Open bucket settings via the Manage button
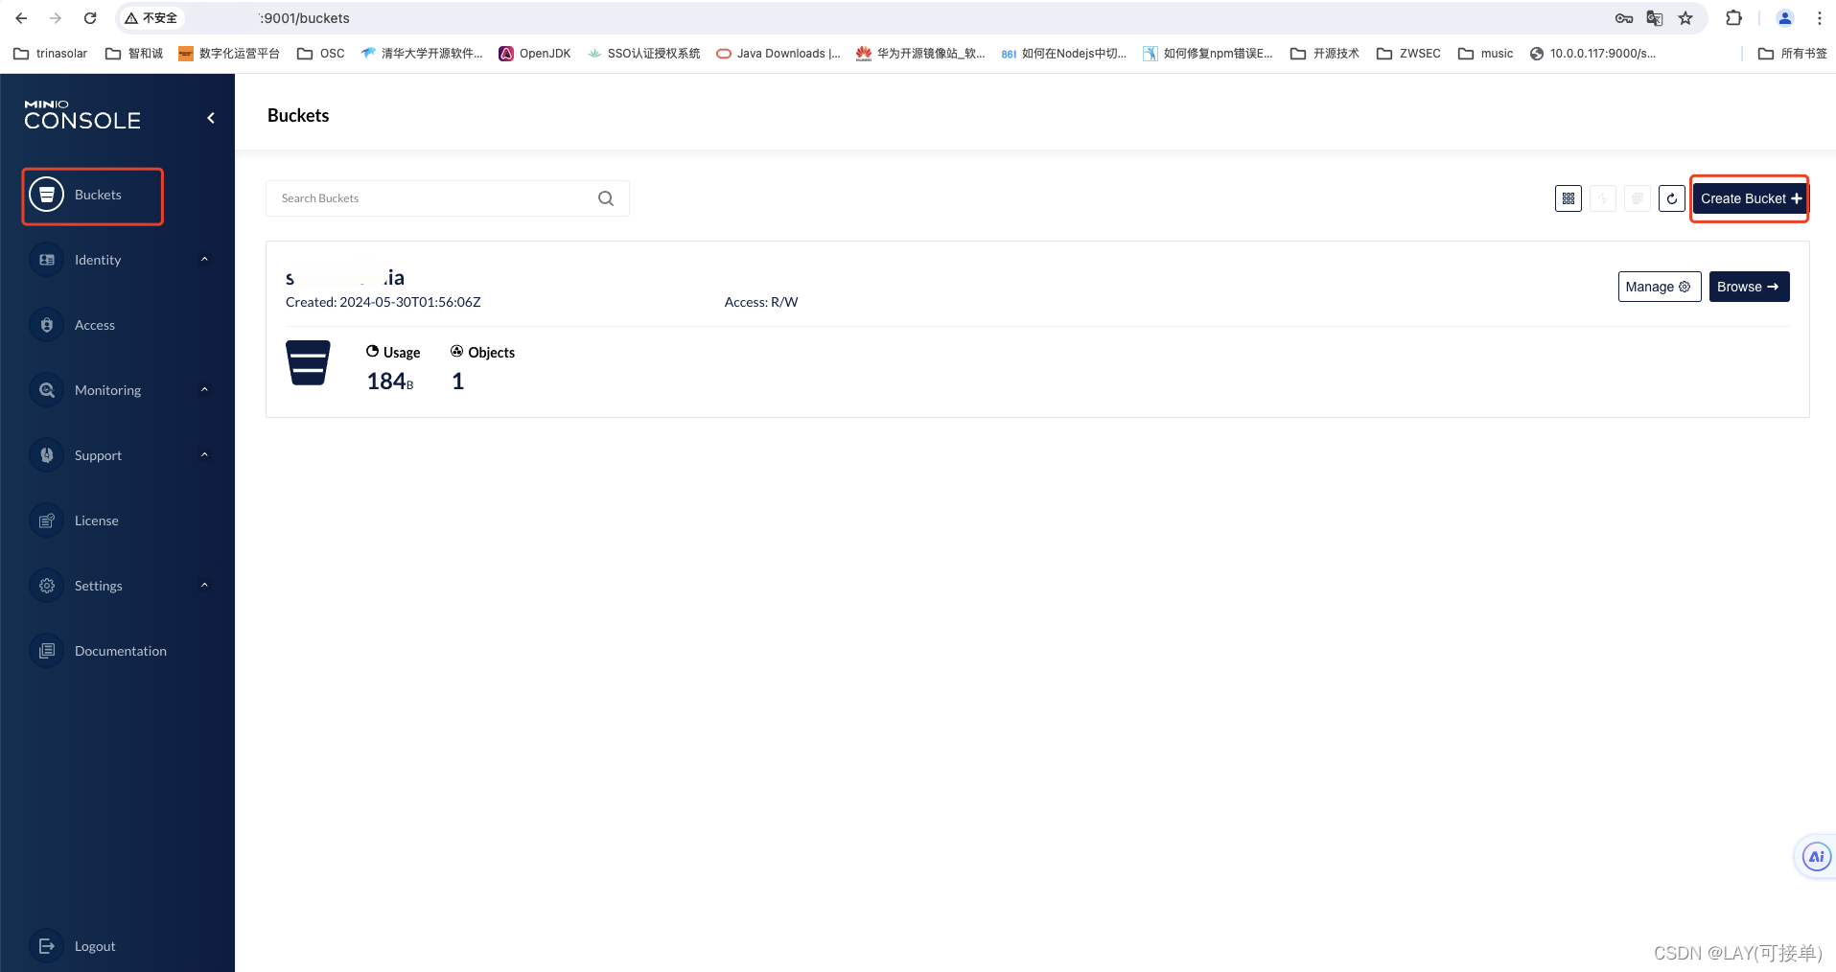The width and height of the screenshot is (1836, 972). tap(1658, 286)
